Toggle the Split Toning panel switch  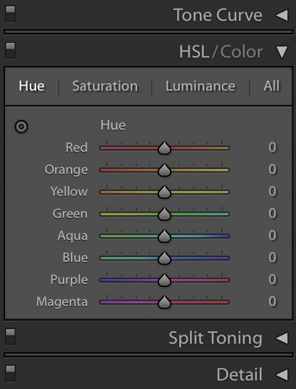tap(10, 336)
